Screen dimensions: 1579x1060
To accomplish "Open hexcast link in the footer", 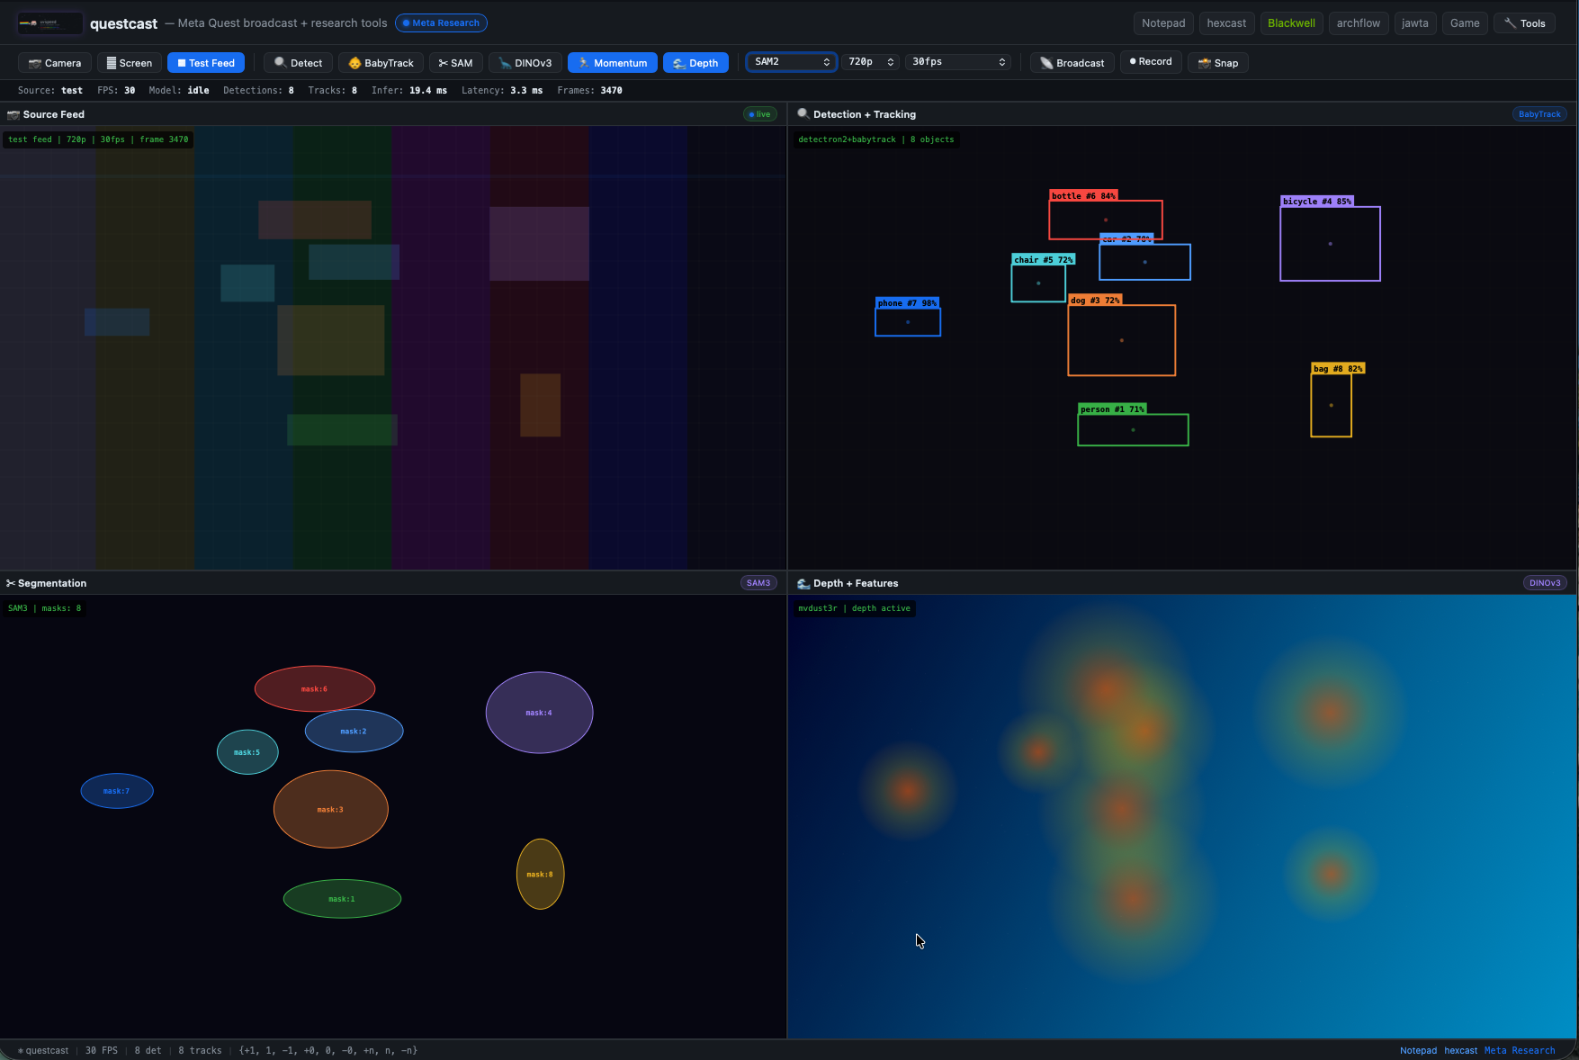I will point(1460,1050).
